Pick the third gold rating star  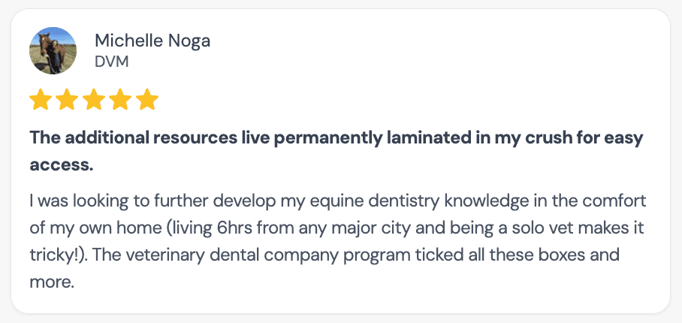(x=94, y=99)
